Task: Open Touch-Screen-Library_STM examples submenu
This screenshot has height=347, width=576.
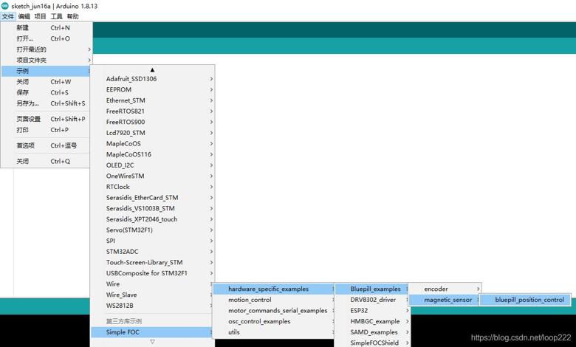Action: [152, 263]
